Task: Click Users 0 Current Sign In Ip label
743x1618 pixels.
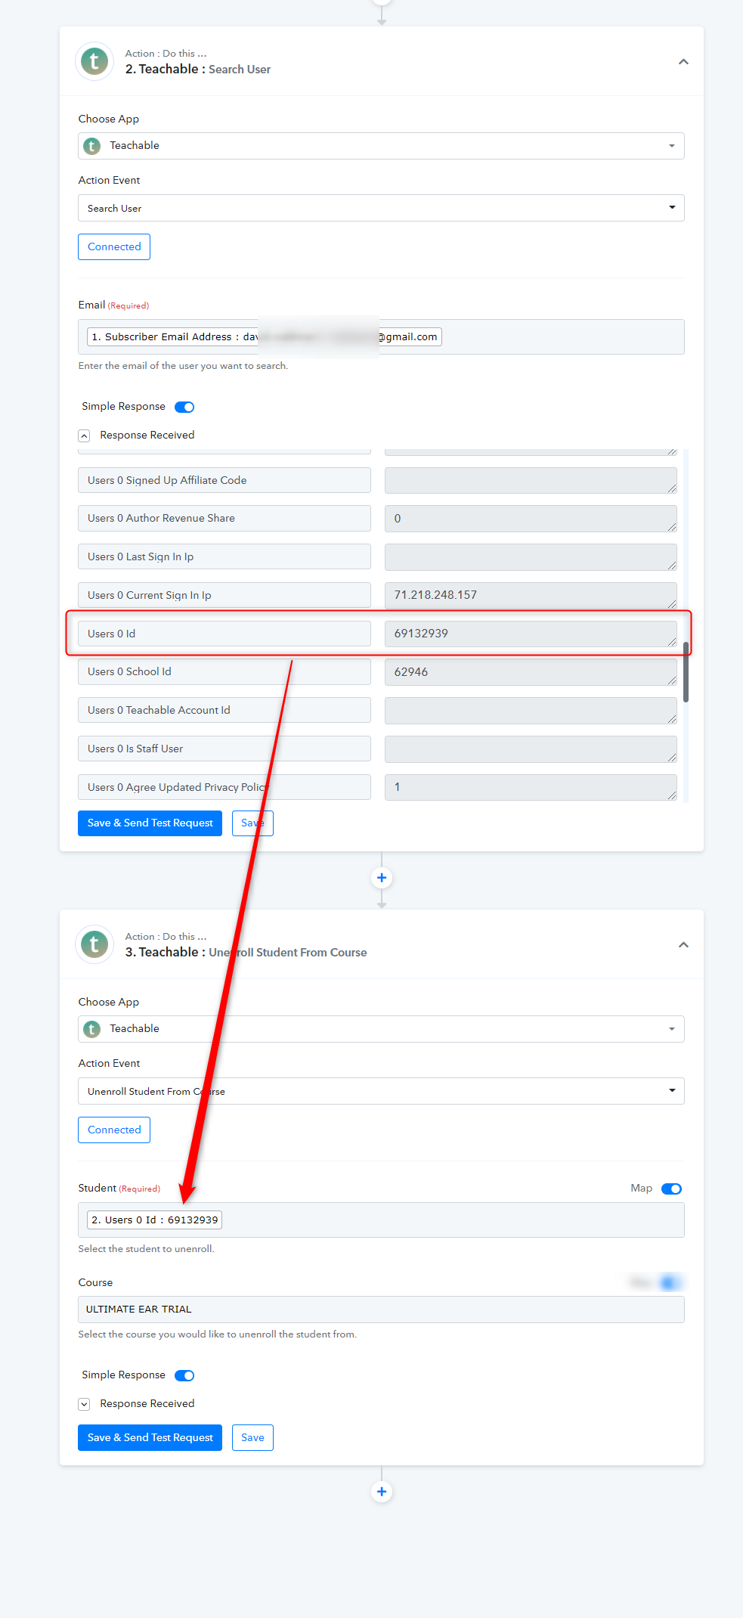Action: point(224,595)
